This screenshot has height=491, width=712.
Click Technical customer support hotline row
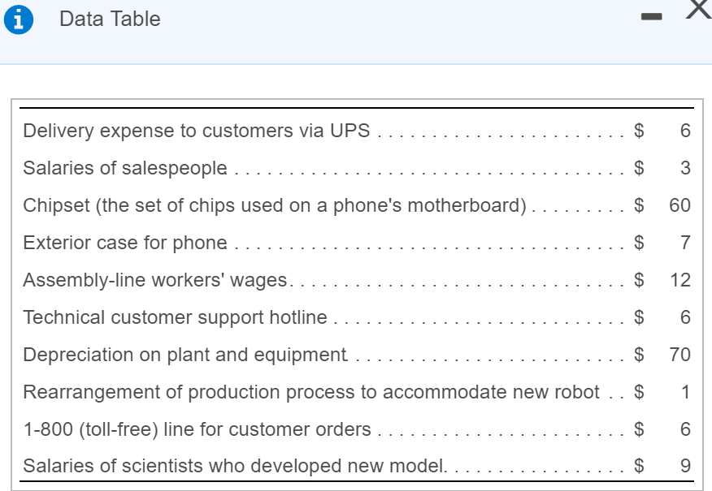point(357,317)
